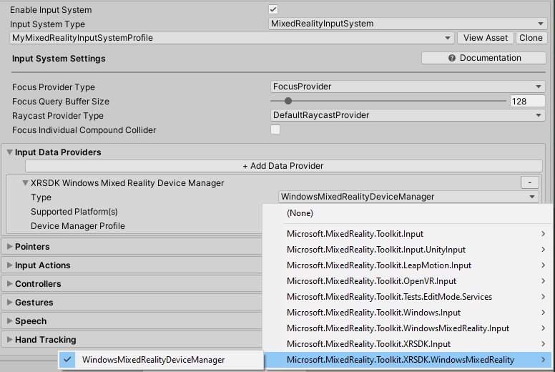Toggle the Enable Input System checkbox
This screenshot has height=372, width=555.
point(273,9)
